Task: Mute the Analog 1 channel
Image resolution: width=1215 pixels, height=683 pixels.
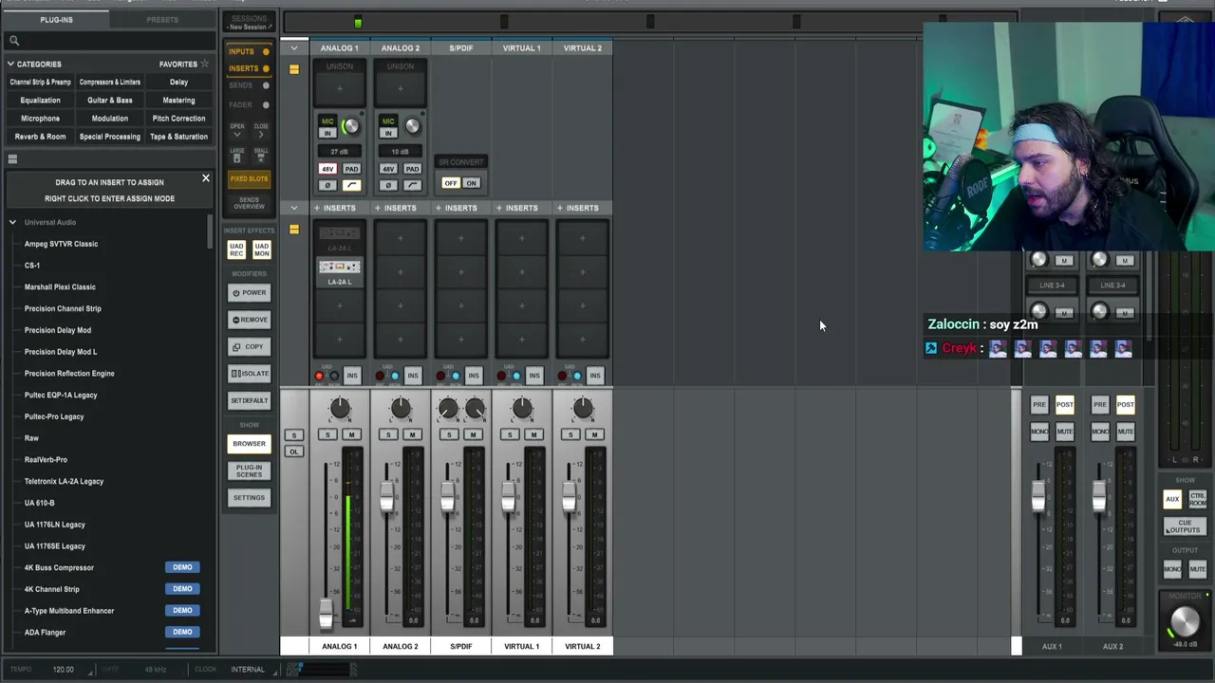Action: point(351,434)
